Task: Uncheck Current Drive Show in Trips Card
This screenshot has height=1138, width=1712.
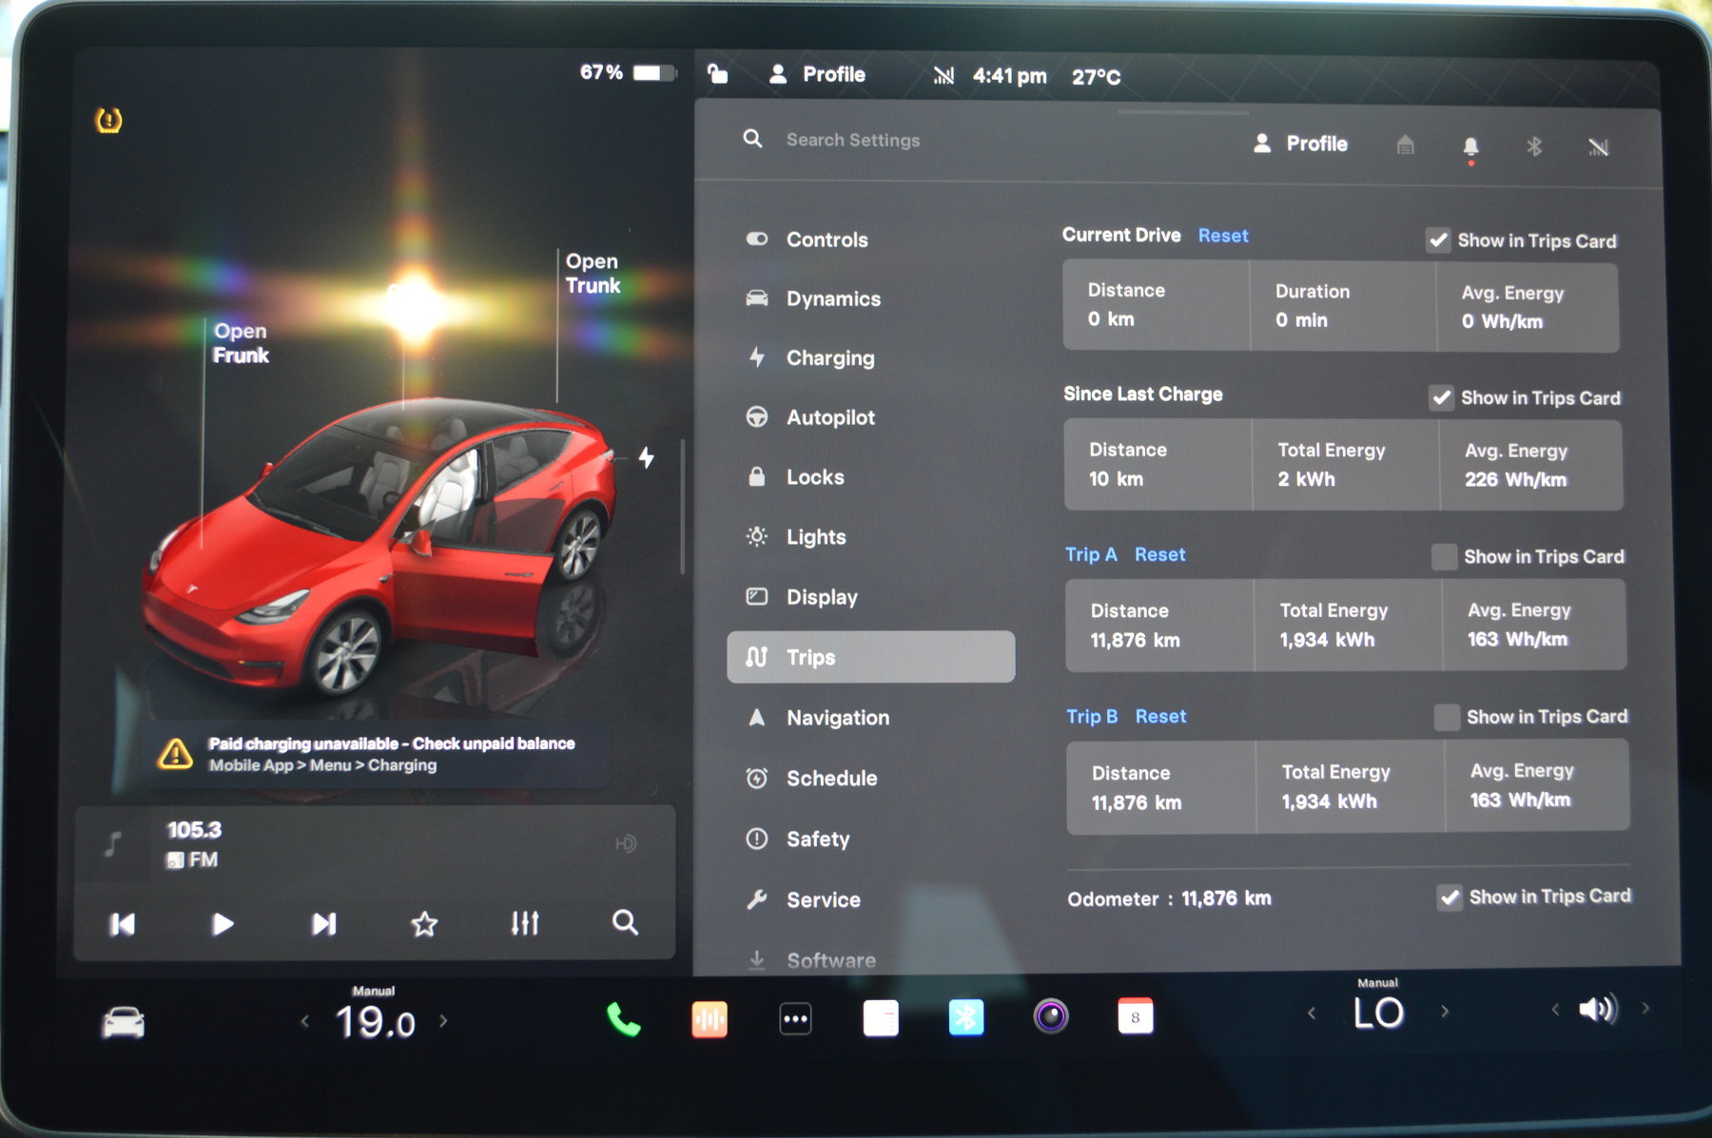Action: [1438, 241]
